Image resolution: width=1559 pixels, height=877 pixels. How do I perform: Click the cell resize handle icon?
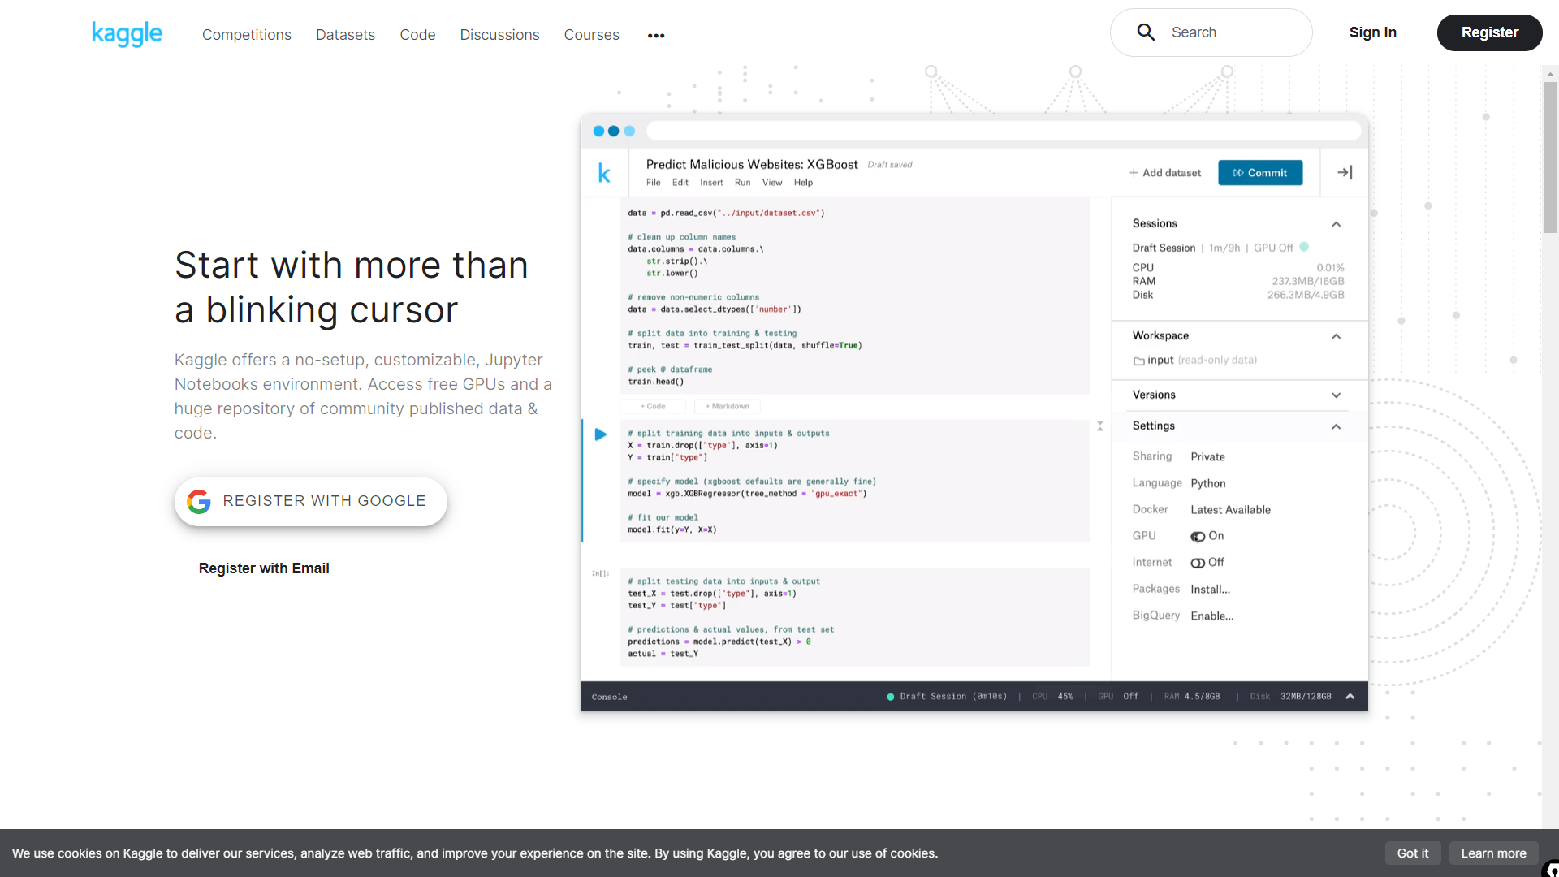(1100, 426)
